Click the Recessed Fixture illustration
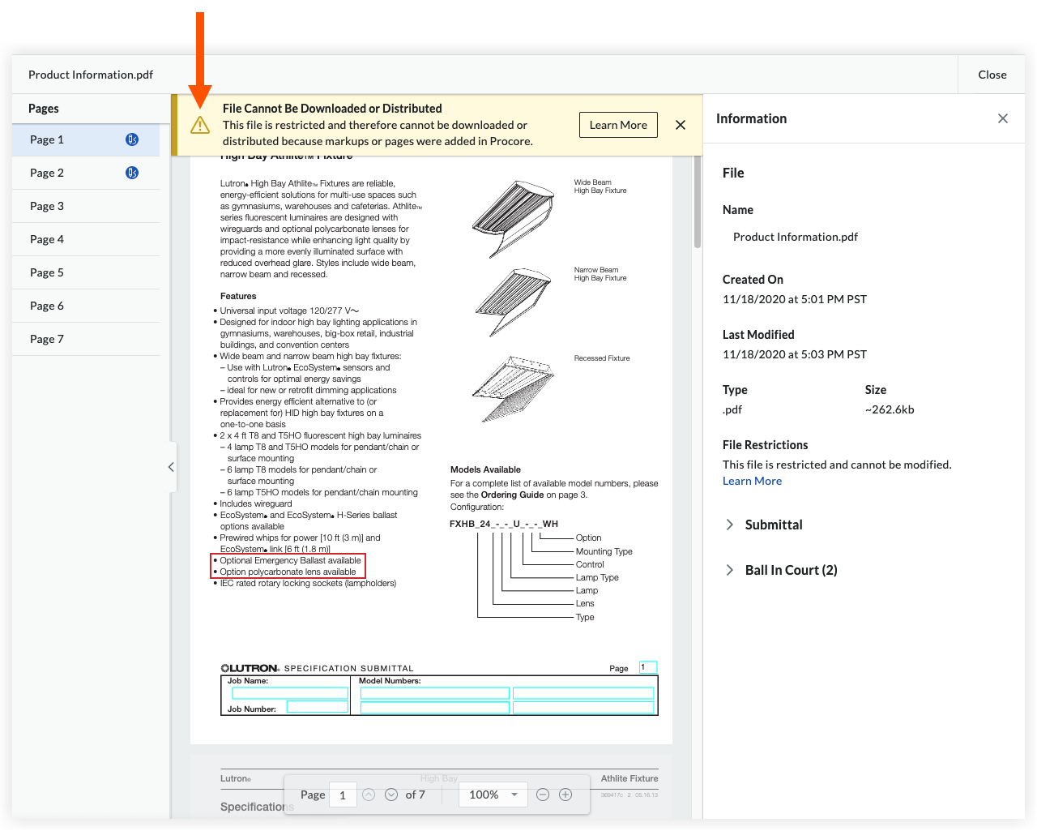1037x831 pixels. click(x=513, y=388)
